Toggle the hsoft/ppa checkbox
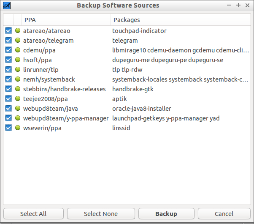The width and height of the screenshot is (254, 224). [x=8, y=60]
